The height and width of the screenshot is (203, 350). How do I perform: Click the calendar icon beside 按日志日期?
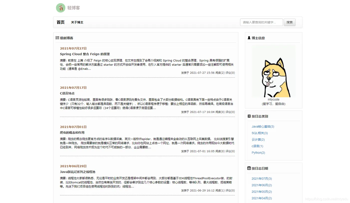pyautogui.click(x=249, y=168)
